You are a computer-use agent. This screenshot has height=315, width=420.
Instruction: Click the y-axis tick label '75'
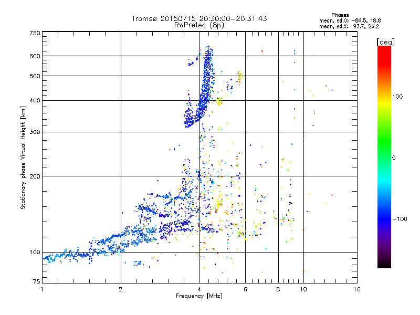37,281
